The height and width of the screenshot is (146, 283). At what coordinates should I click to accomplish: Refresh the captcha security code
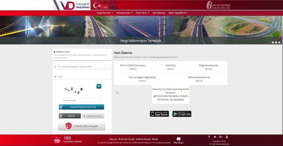click(99, 86)
